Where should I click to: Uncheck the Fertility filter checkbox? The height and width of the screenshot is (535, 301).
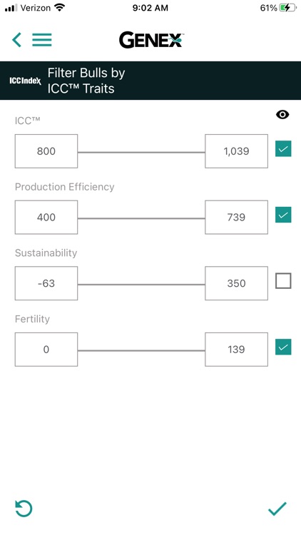283,347
